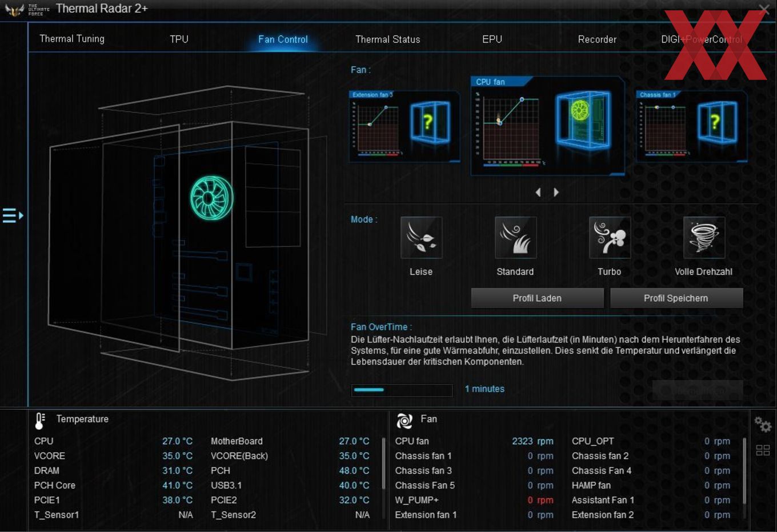The image size is (777, 532).
Task: Click the Chassis Fan 4 label
Action: (x=602, y=471)
